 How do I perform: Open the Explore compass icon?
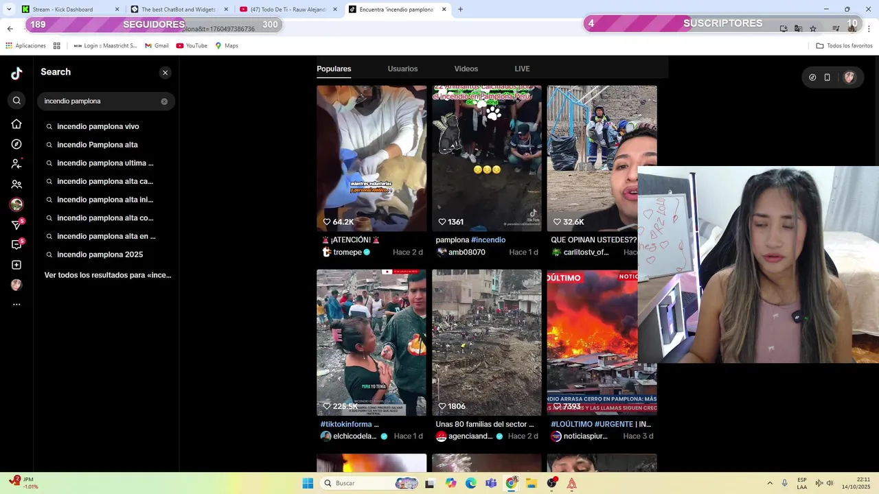(16, 144)
